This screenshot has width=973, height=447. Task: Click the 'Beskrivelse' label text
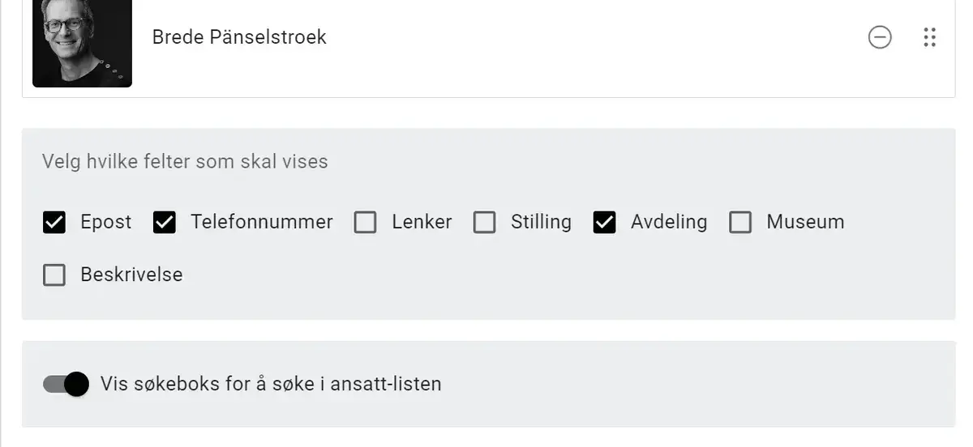pos(131,275)
